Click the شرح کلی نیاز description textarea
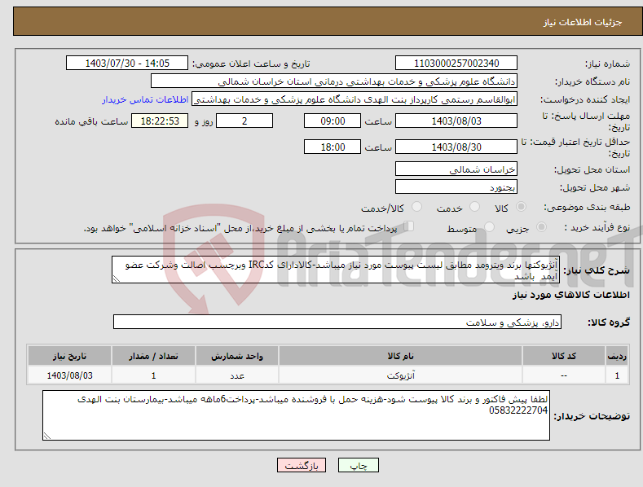Screen dimensions: 643x487 coord(336,270)
